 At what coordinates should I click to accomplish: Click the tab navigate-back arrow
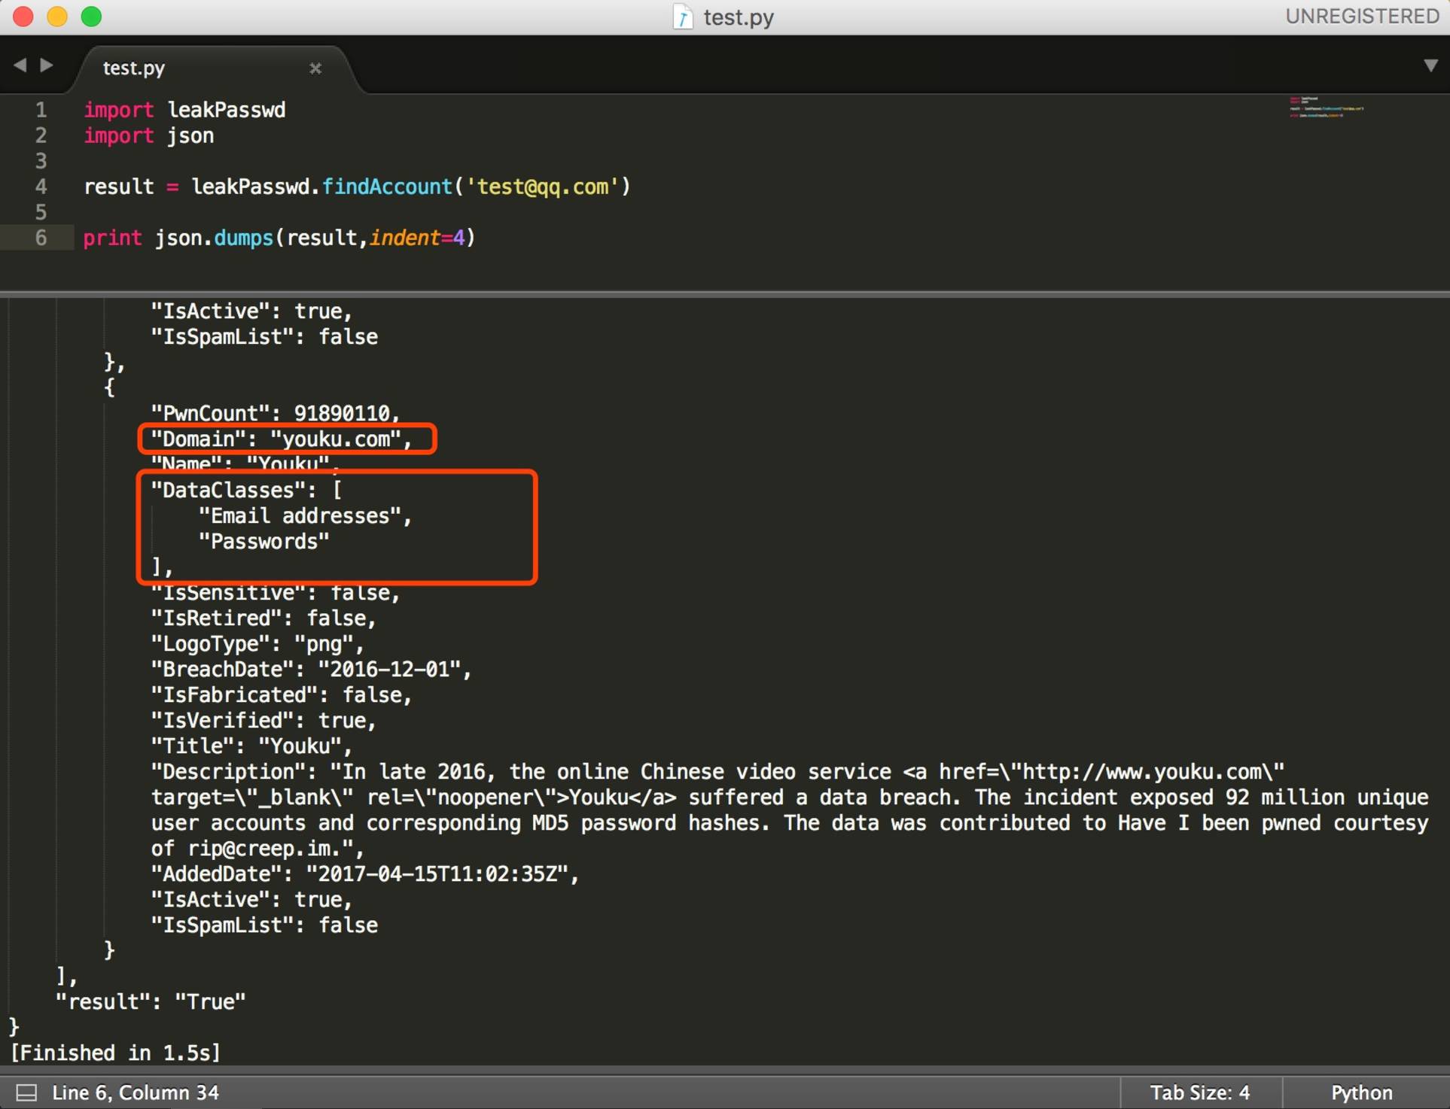pyautogui.click(x=20, y=65)
